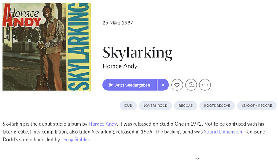Select the LOVERS ROCK genre tag
278x165 pixels.
click(155, 106)
